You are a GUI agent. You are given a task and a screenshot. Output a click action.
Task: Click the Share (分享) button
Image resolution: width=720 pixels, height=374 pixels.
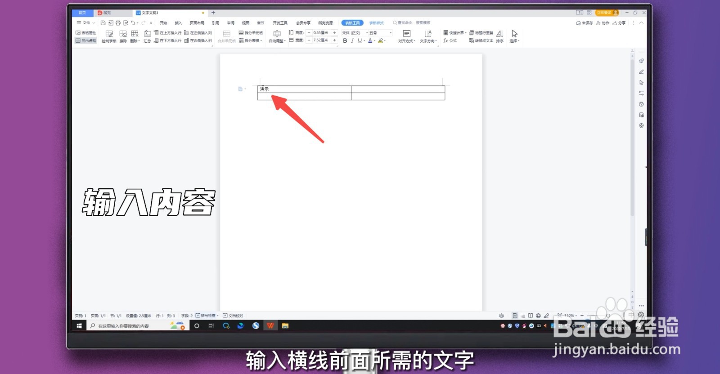point(619,23)
